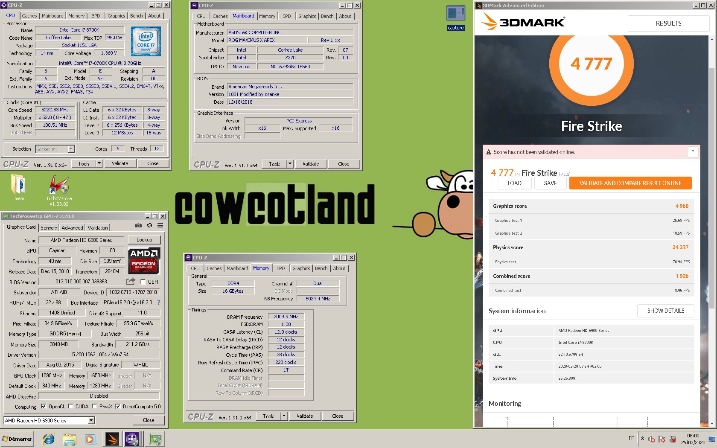
Task: Click the GPU-Z refresh icon
Action: point(149,226)
